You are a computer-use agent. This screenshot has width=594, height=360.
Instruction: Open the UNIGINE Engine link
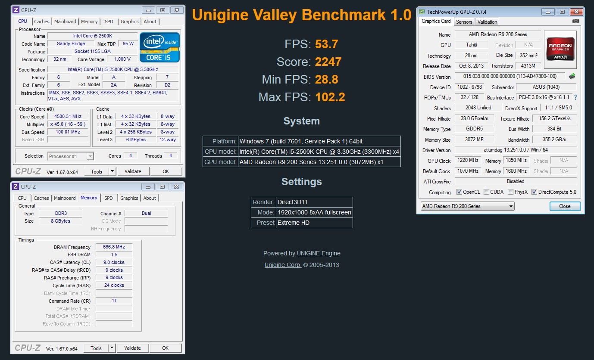pos(319,253)
